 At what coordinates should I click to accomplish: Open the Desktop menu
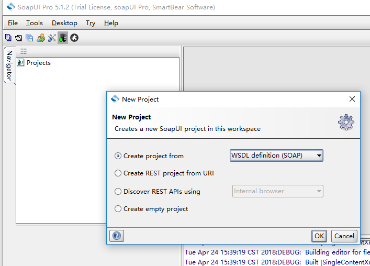64,23
